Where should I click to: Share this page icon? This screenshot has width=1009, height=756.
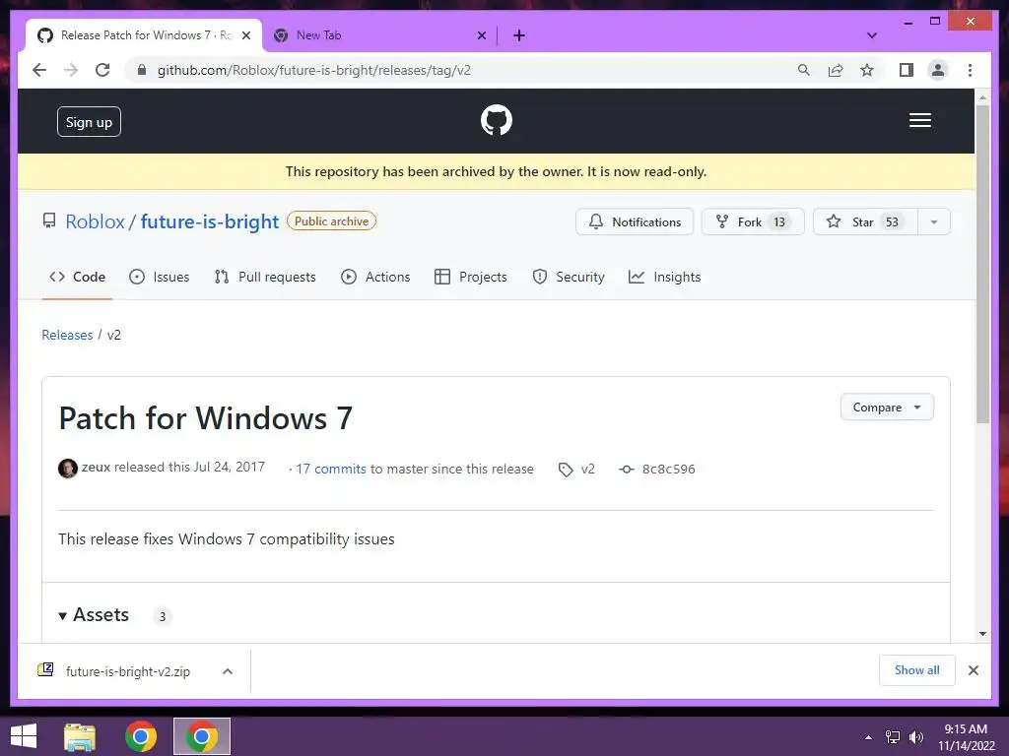[836, 70]
